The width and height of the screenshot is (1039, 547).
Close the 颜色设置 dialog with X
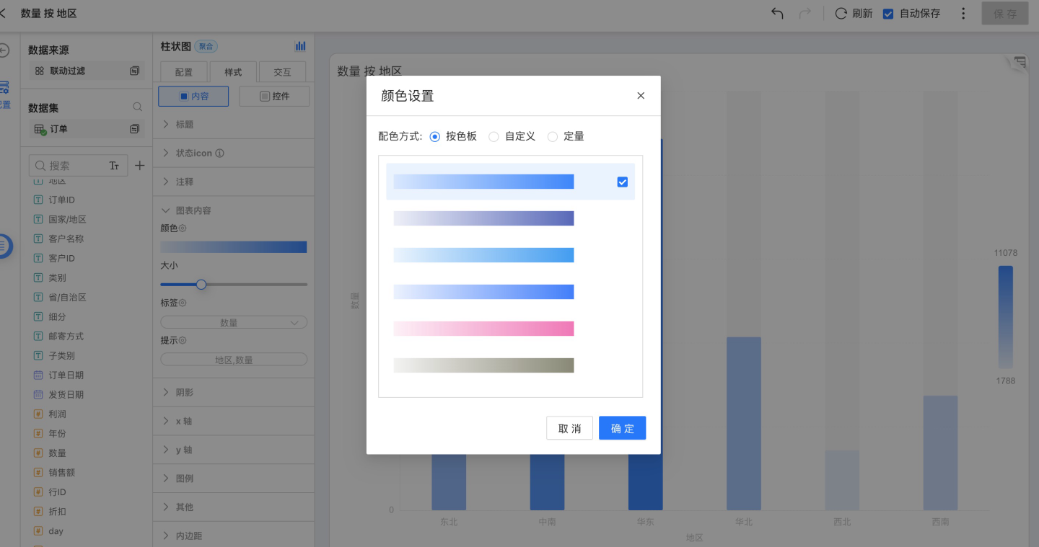point(641,96)
